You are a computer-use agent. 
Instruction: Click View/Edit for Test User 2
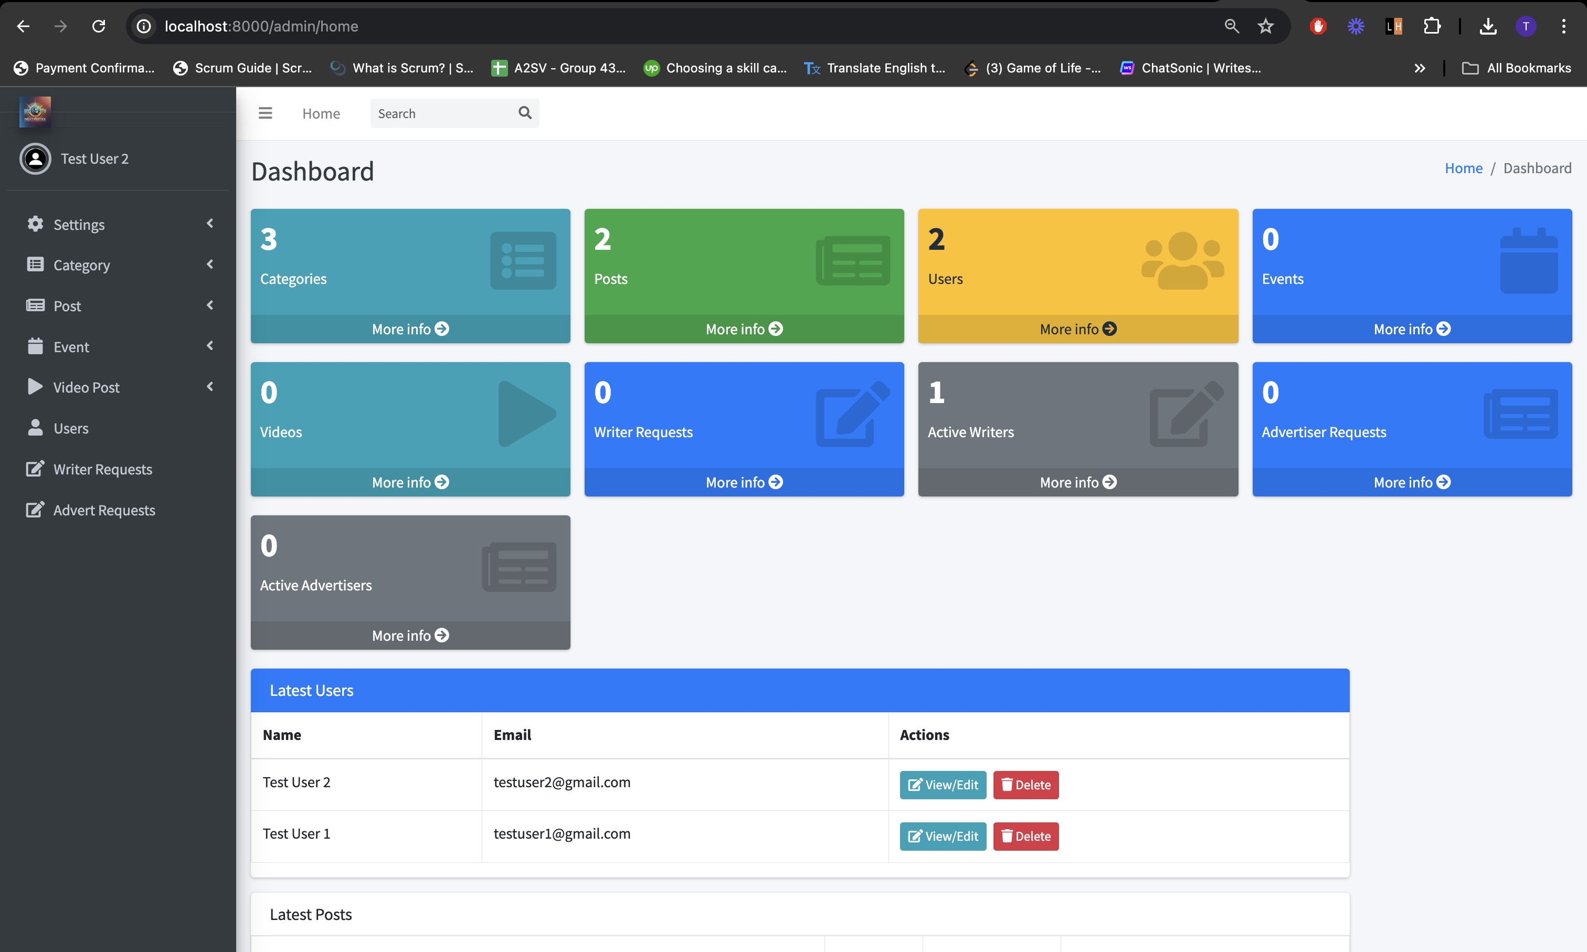tap(943, 785)
